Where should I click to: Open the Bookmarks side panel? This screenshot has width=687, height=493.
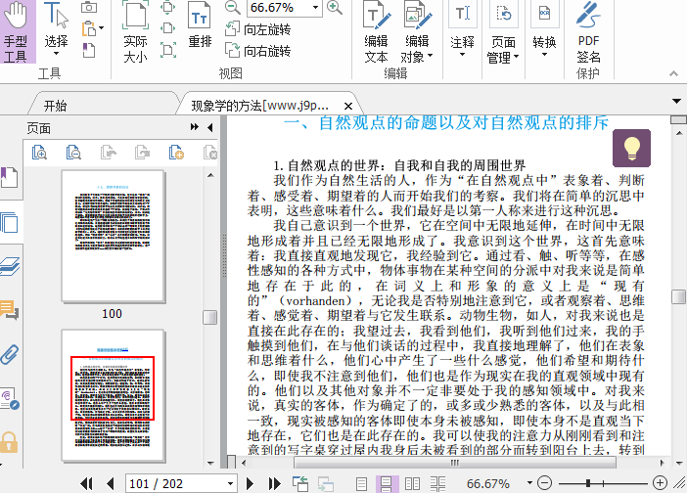tap(10, 177)
